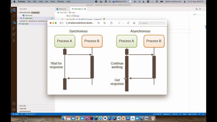This screenshot has height=122, width=217.
Task: Click the Split Editor icon in VS Code
Action: (x=200, y=9)
